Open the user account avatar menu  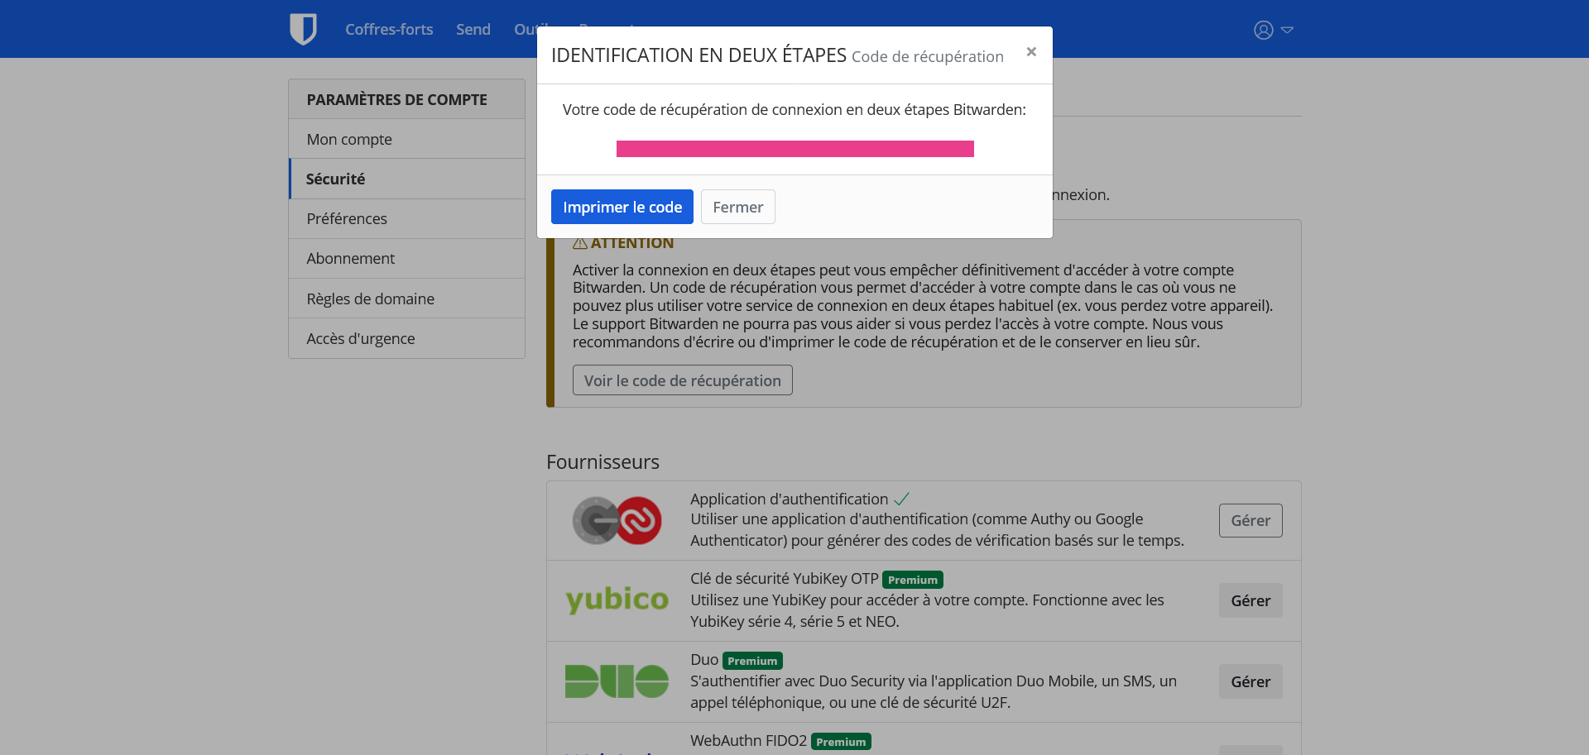point(1263,30)
